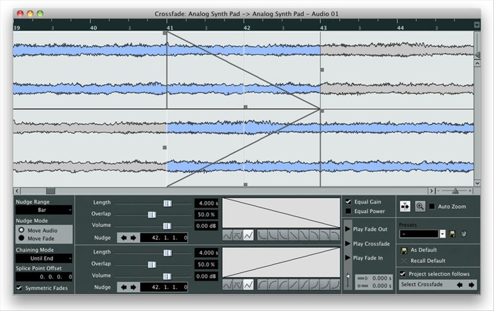Select linear interpolation for the fade-out curve
494x311 pixels.
coord(248,235)
